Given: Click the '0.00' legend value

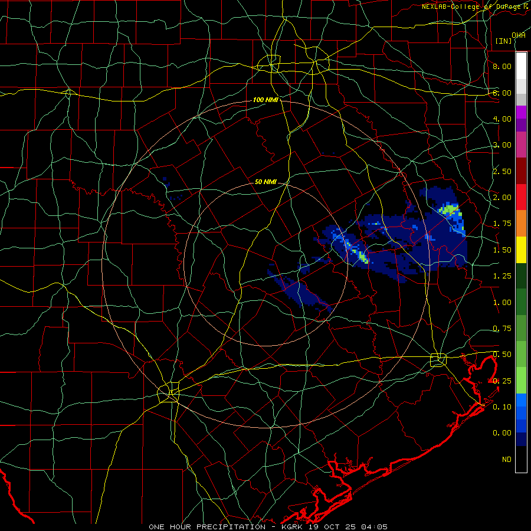Looking at the screenshot, I should [x=502, y=433].
